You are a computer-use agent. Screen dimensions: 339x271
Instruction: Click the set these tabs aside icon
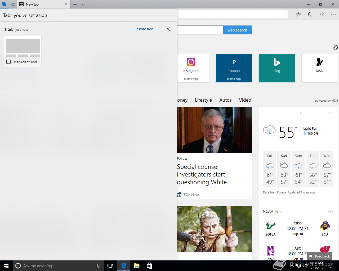tap(13, 4)
